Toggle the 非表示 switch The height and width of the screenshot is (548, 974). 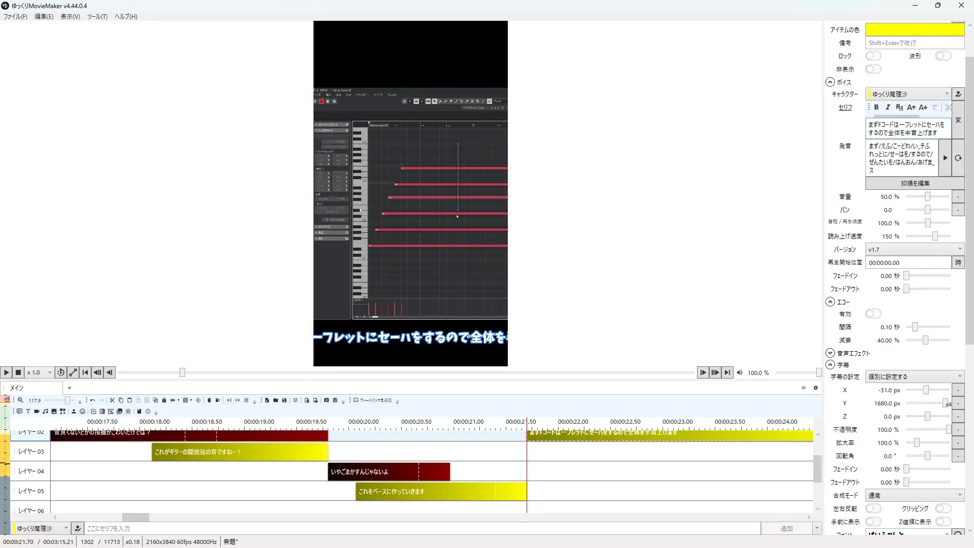pos(873,69)
